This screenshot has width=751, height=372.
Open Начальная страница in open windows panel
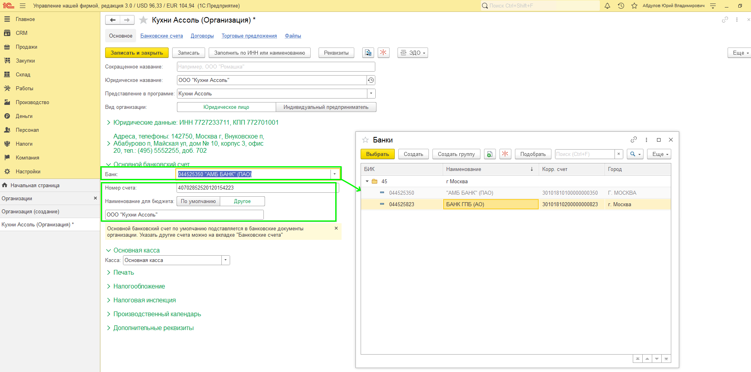(50, 185)
